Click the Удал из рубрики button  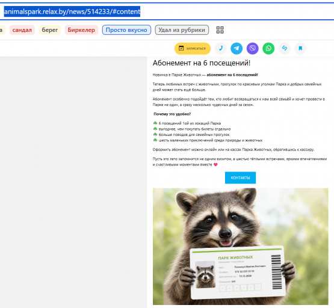pos(182,30)
